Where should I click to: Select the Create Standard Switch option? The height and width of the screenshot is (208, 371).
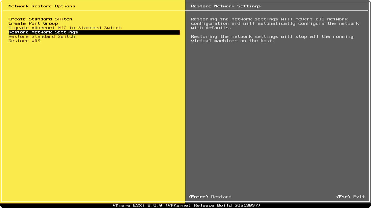(40, 19)
